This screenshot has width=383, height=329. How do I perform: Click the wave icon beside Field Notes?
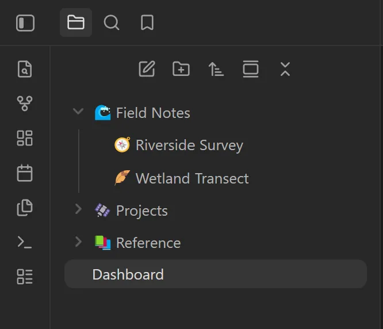(102, 113)
